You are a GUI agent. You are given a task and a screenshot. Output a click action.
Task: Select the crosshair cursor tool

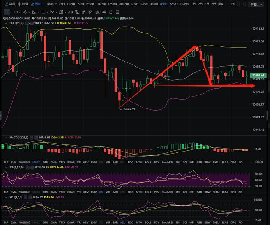7,12
